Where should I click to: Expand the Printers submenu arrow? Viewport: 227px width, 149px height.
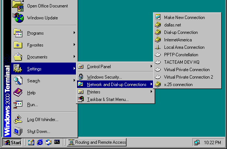151,92
